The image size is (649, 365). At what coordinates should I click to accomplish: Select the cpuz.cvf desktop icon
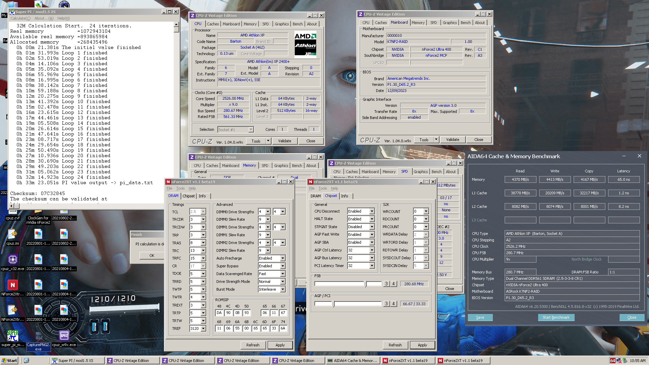click(13, 215)
